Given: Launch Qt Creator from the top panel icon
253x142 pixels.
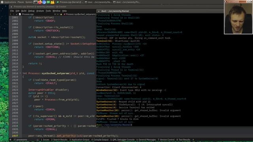Looking at the screenshot, I should (48, 2).
